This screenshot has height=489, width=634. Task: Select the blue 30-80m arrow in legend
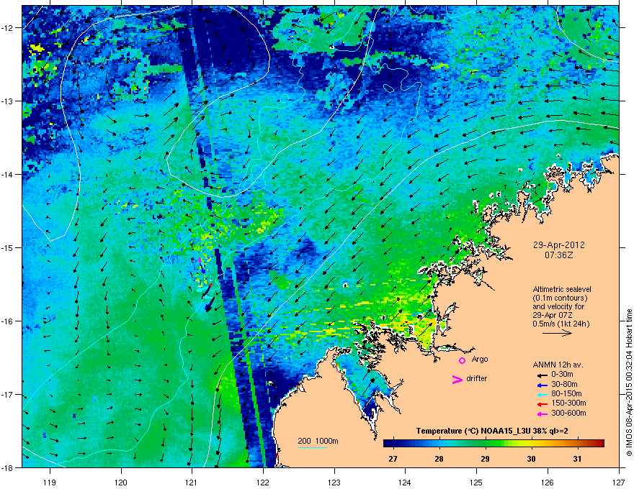click(543, 385)
